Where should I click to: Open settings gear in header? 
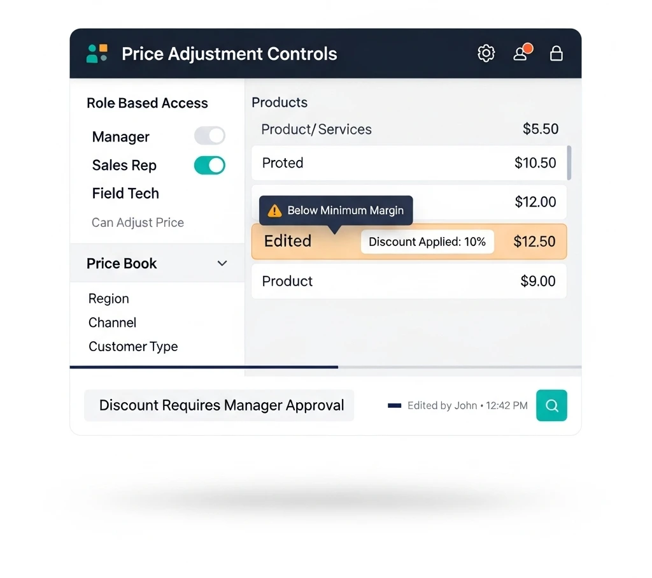(x=486, y=54)
